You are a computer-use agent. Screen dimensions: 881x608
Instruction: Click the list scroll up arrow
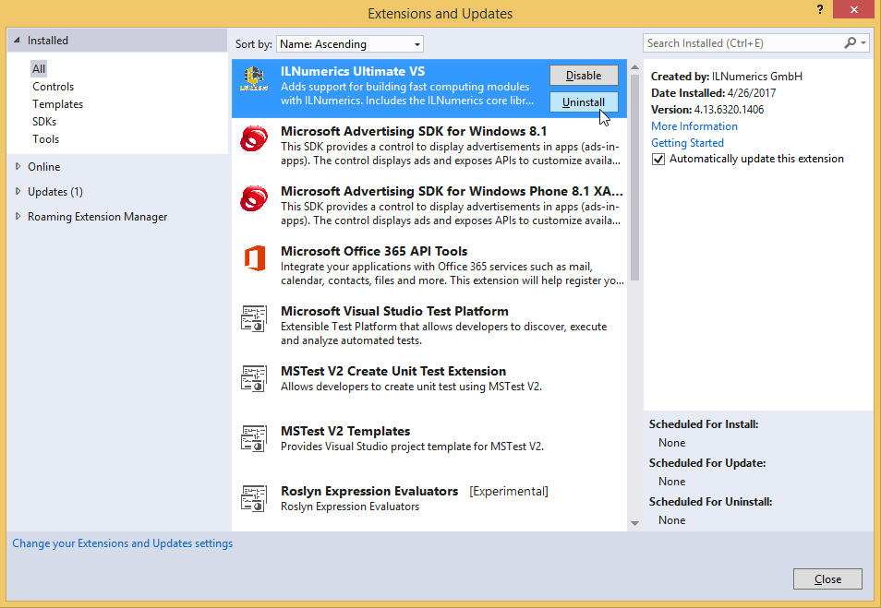[635, 66]
